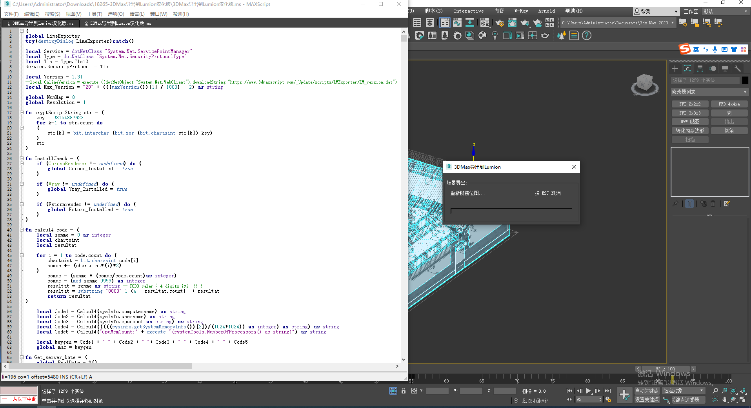The width and height of the screenshot is (751, 408).
Task: Collapse the cryptScriptString function fold
Action: (x=22, y=112)
